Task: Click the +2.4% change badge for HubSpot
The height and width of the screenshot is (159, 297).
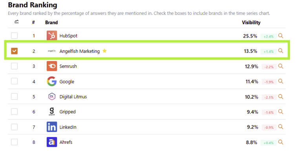Action: point(268,36)
